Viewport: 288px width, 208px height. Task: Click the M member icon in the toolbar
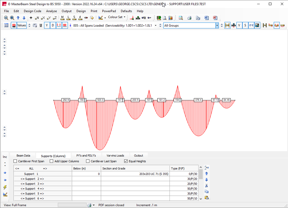click(62, 18)
